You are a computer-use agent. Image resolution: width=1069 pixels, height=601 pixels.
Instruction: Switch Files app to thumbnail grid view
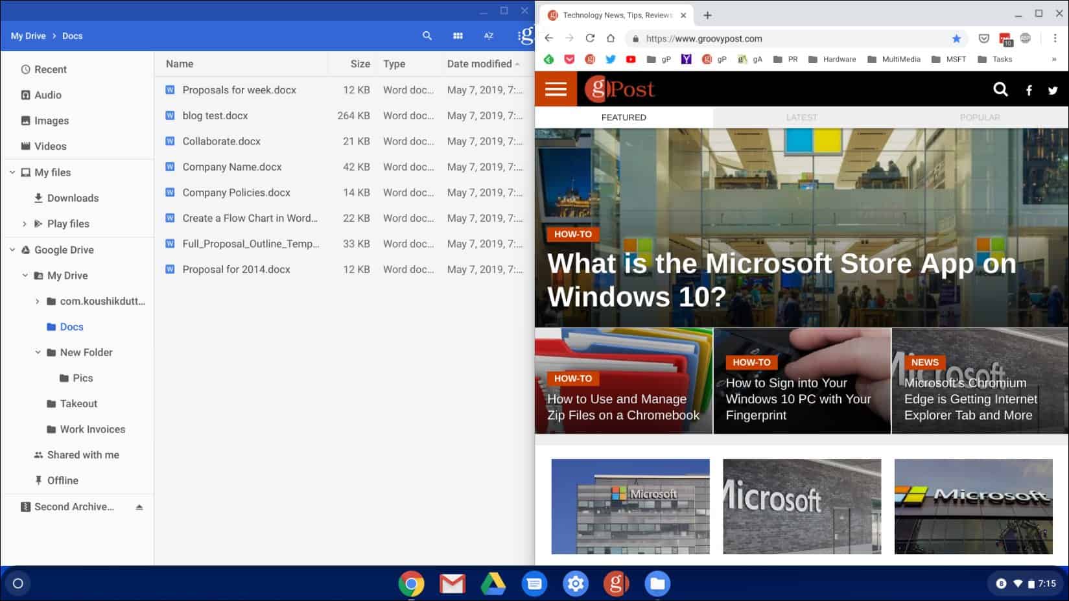point(458,36)
